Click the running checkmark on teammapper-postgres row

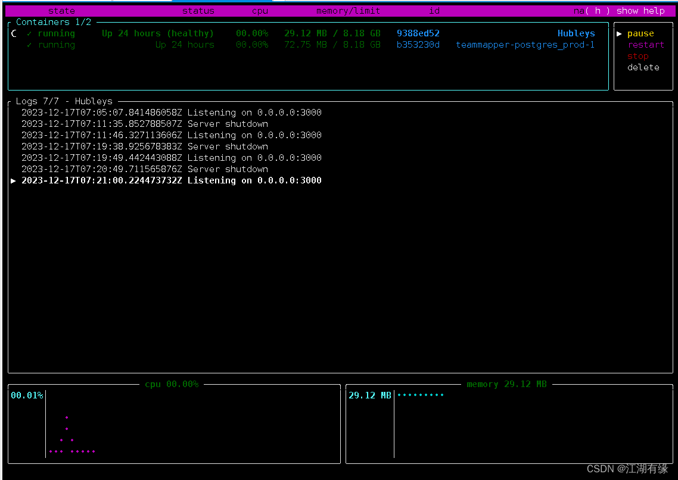pyautogui.click(x=29, y=45)
